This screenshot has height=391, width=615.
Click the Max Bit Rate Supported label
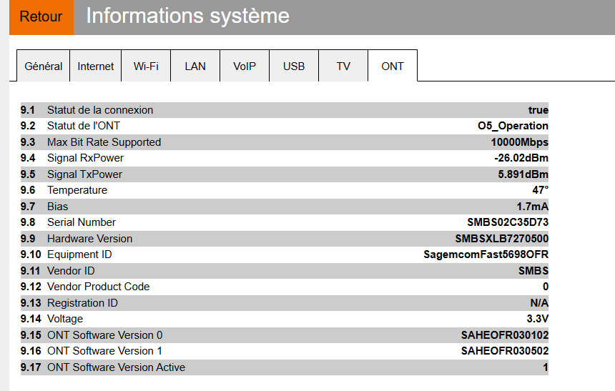[x=104, y=142]
